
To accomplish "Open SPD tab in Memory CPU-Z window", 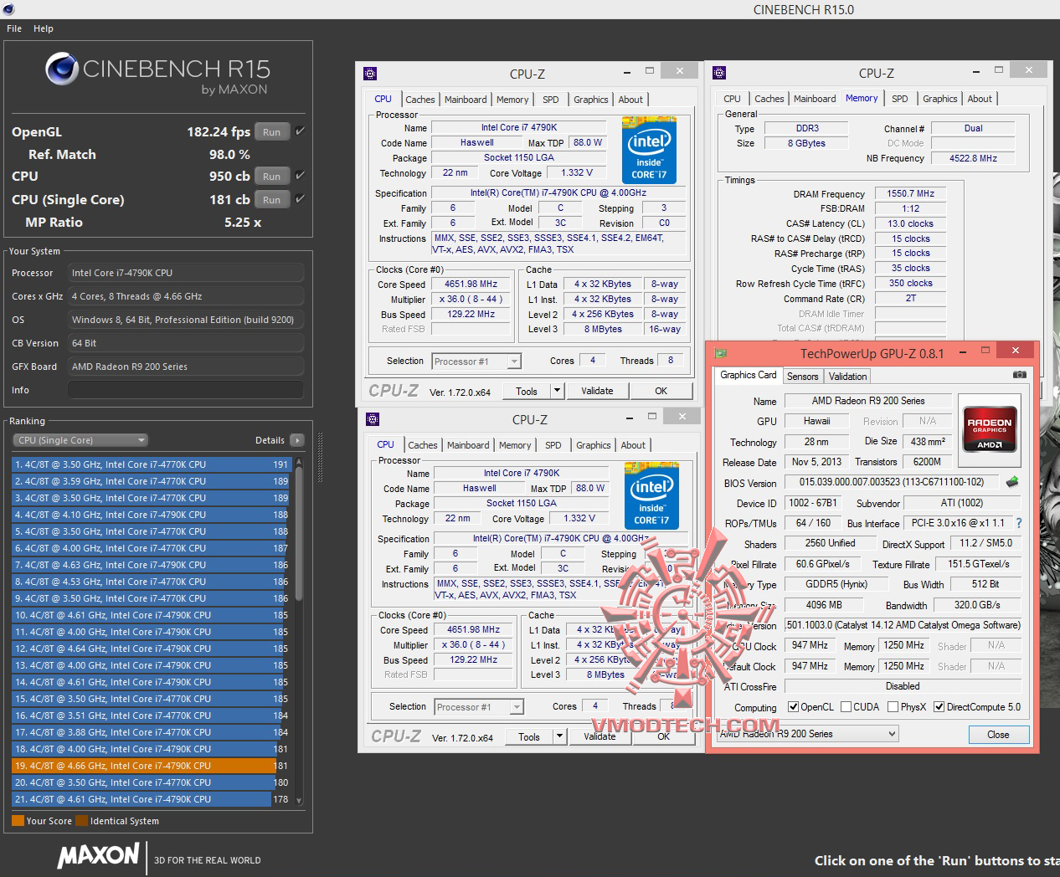I will coord(899,99).
